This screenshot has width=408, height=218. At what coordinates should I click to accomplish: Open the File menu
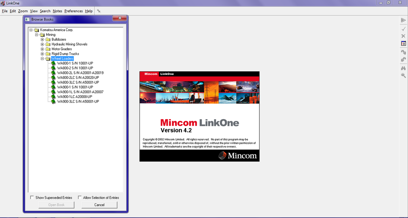click(5, 11)
